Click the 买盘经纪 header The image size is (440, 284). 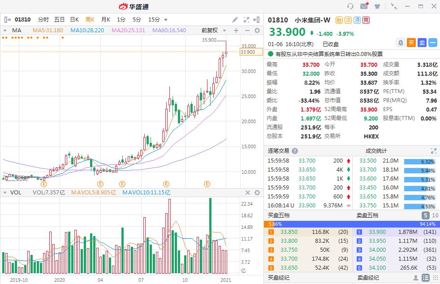coord(278,278)
